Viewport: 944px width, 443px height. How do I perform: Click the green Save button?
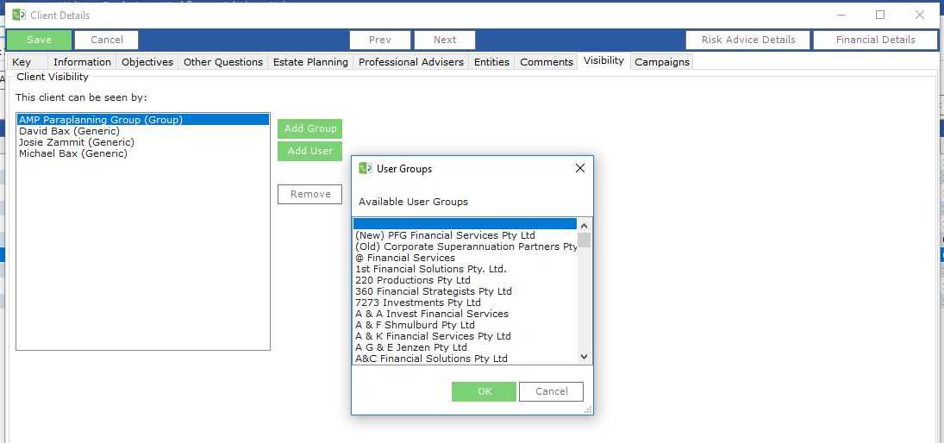(x=39, y=40)
